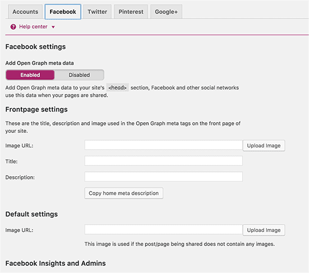Set Open Graph meta data to Enabled
This screenshot has height=273, width=309.
pos(30,75)
